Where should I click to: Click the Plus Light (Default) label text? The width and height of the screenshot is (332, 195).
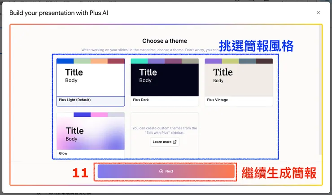pyautogui.click(x=75, y=100)
